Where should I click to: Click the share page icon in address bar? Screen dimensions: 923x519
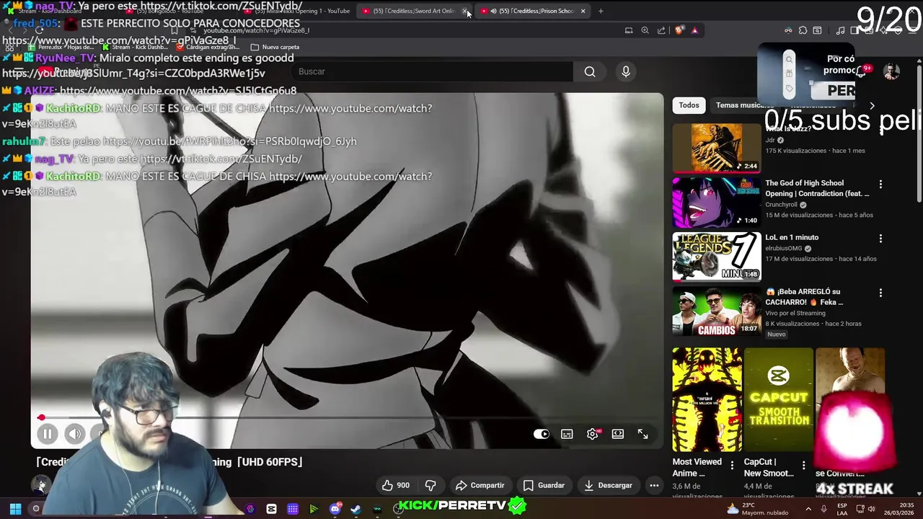[661, 30]
